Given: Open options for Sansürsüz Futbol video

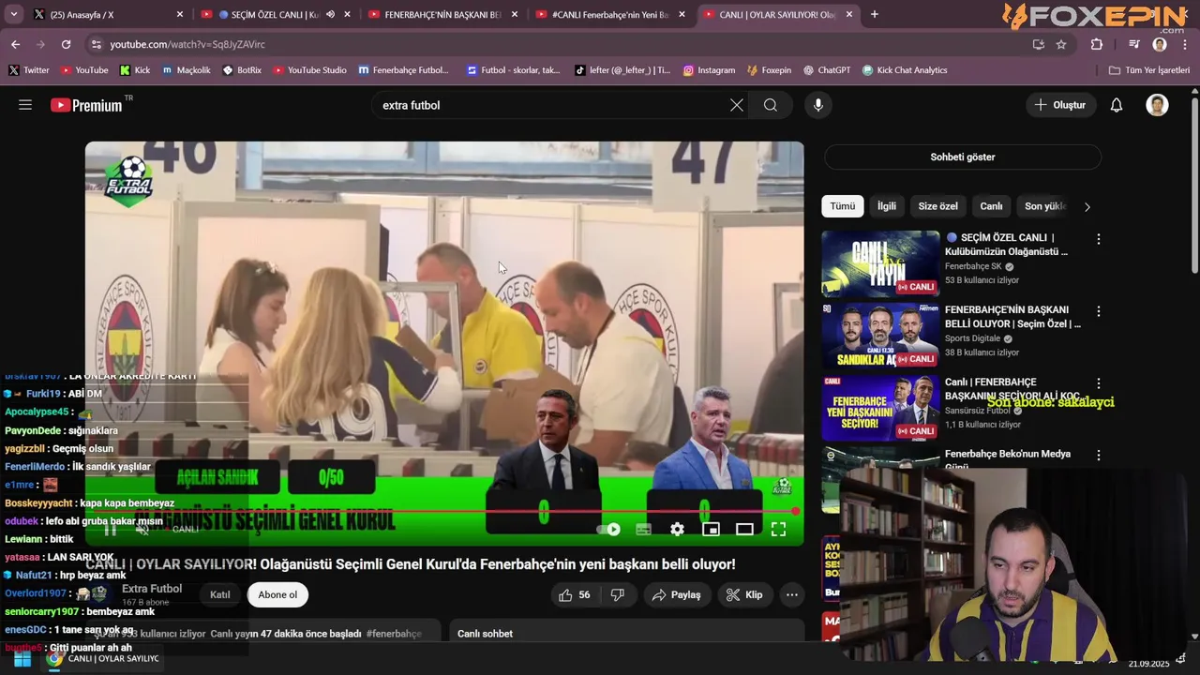Looking at the screenshot, I should [x=1099, y=383].
